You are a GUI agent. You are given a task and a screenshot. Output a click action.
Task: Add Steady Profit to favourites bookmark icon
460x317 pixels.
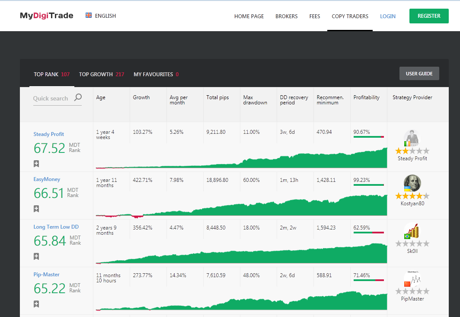click(36, 164)
